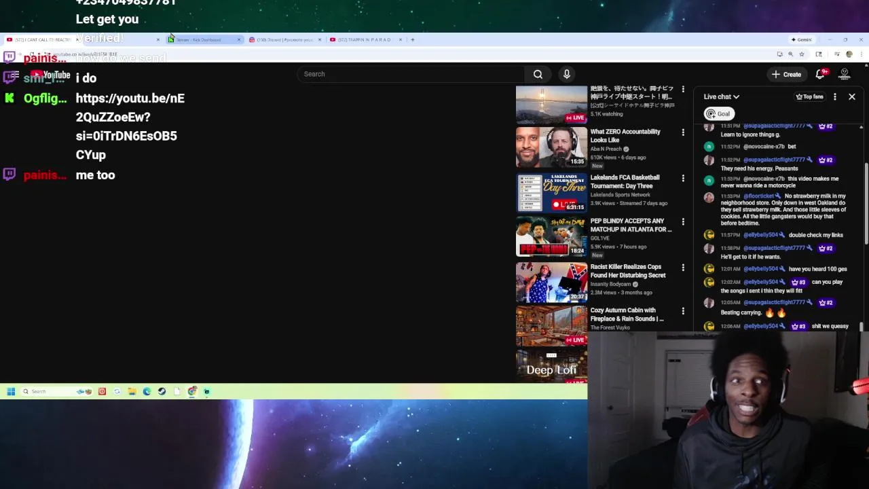Open options for Racist Killer Realizes video
The width and height of the screenshot is (869, 489).
[x=683, y=268]
